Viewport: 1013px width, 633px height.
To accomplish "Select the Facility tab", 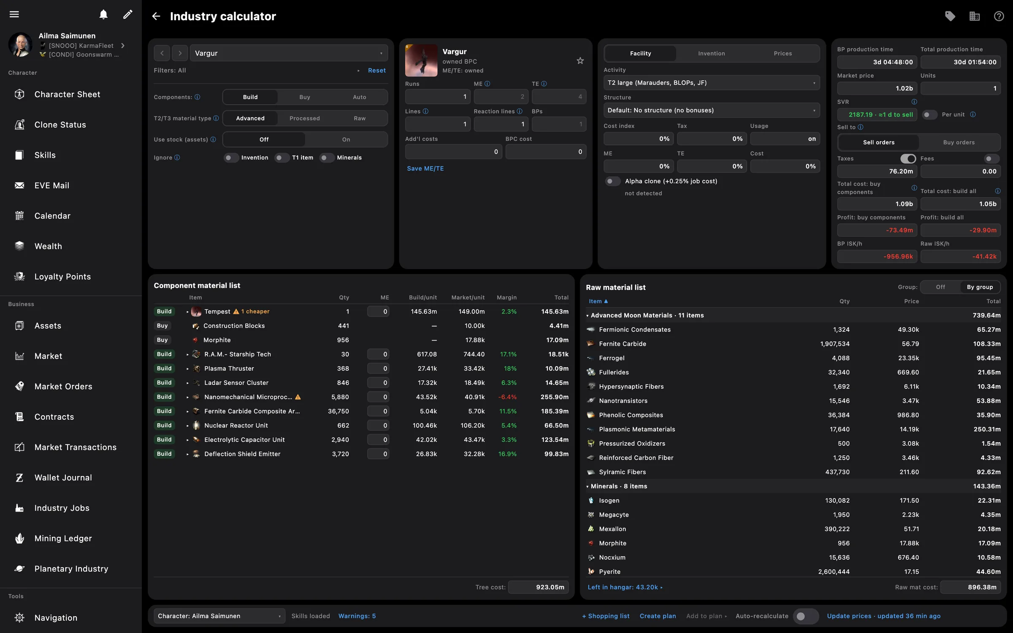I will point(640,54).
